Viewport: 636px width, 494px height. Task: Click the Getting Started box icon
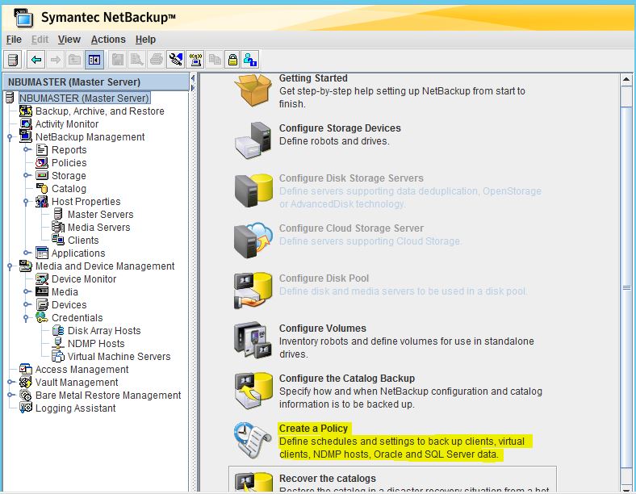coord(253,90)
